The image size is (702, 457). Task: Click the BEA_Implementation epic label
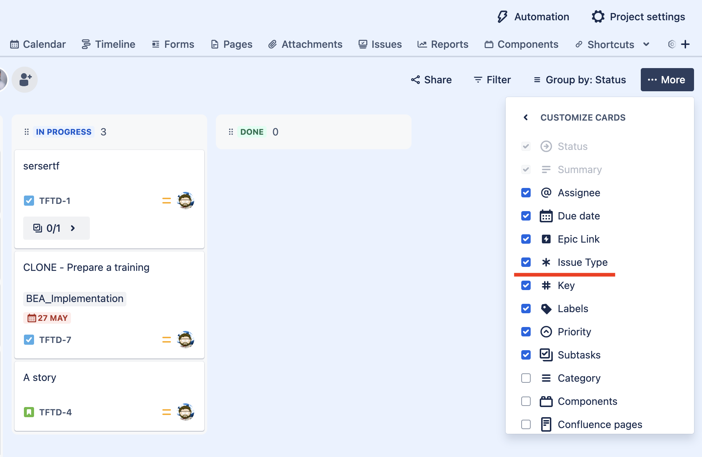pos(74,298)
